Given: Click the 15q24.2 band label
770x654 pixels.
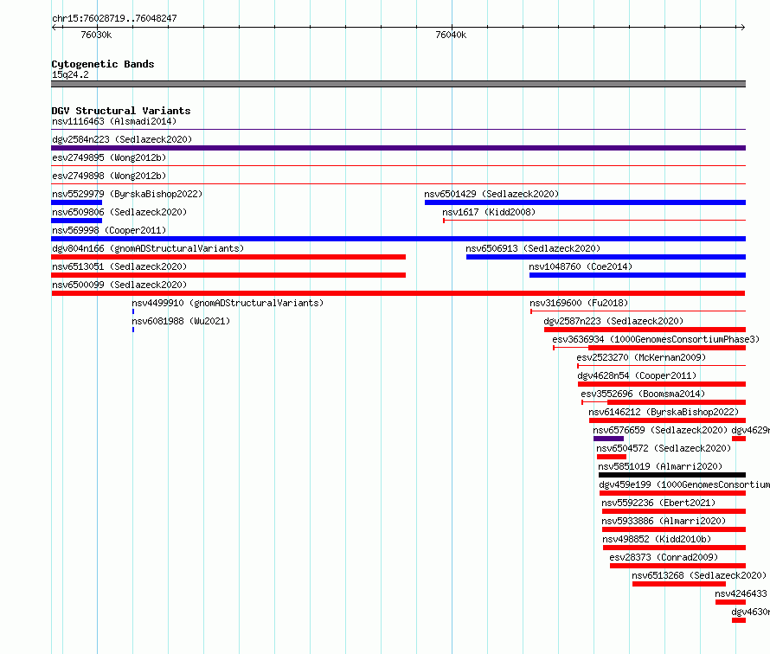Looking at the screenshot, I should click(x=70, y=74).
